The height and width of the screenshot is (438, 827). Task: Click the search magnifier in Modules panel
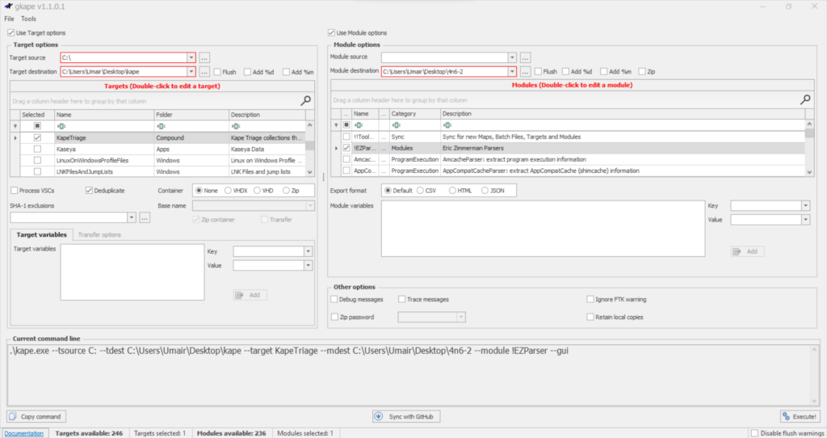pos(805,99)
